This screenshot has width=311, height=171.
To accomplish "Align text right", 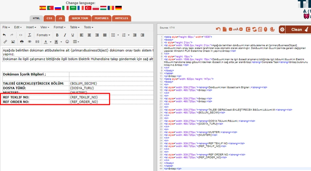I will click(x=97, y=35).
